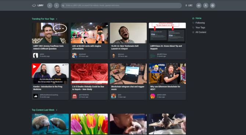Click the heart icon next to Following
This screenshot has width=246, height=135.
pos(193,23)
